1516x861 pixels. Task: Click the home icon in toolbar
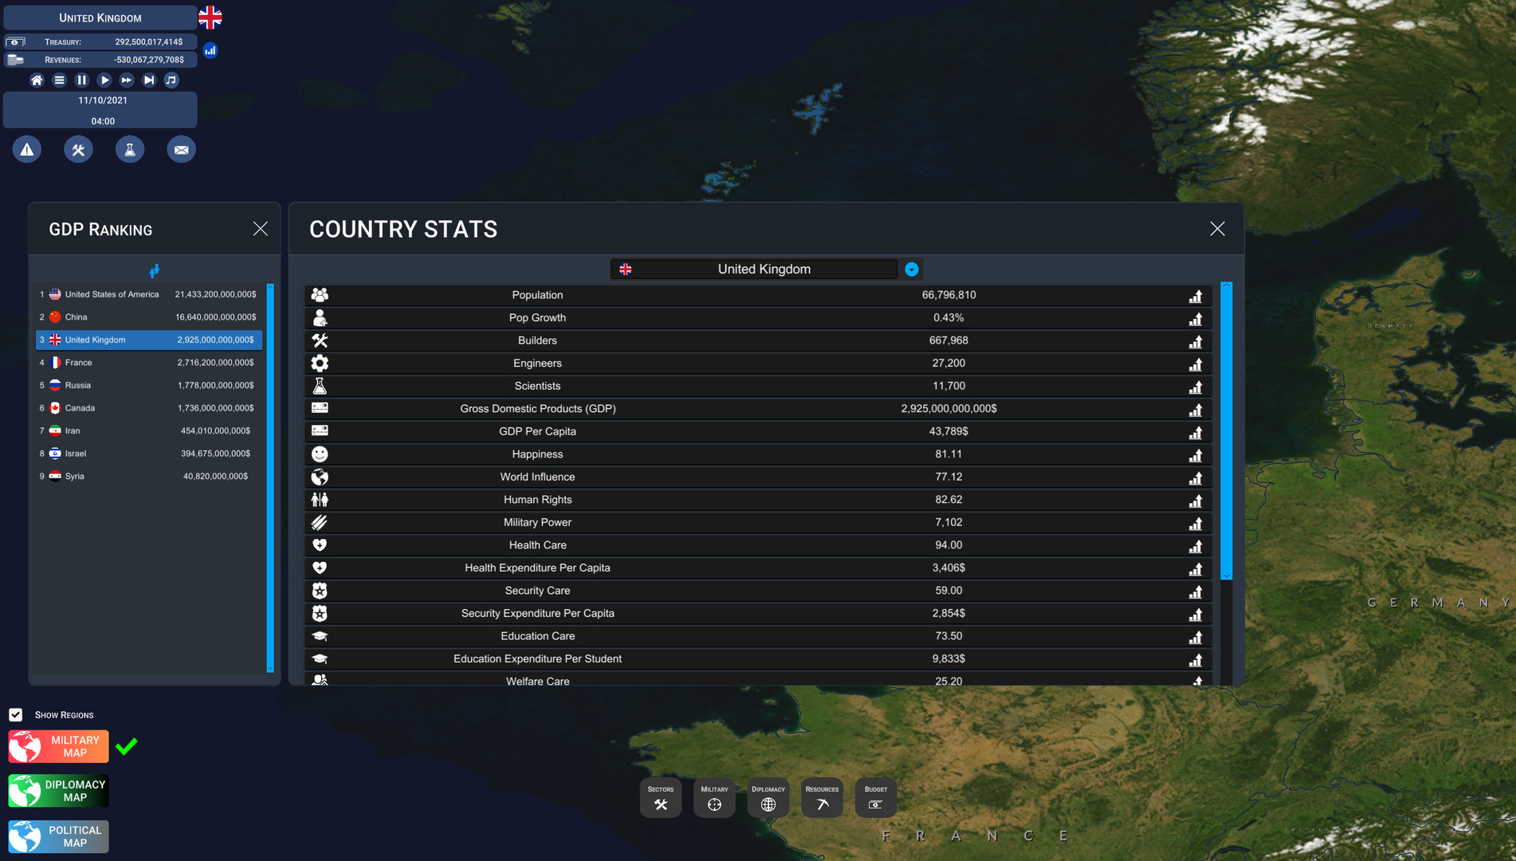(37, 80)
